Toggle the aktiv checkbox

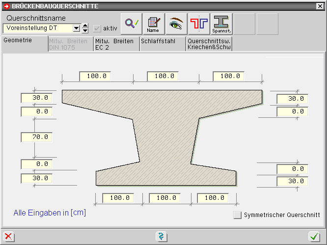click(x=97, y=28)
